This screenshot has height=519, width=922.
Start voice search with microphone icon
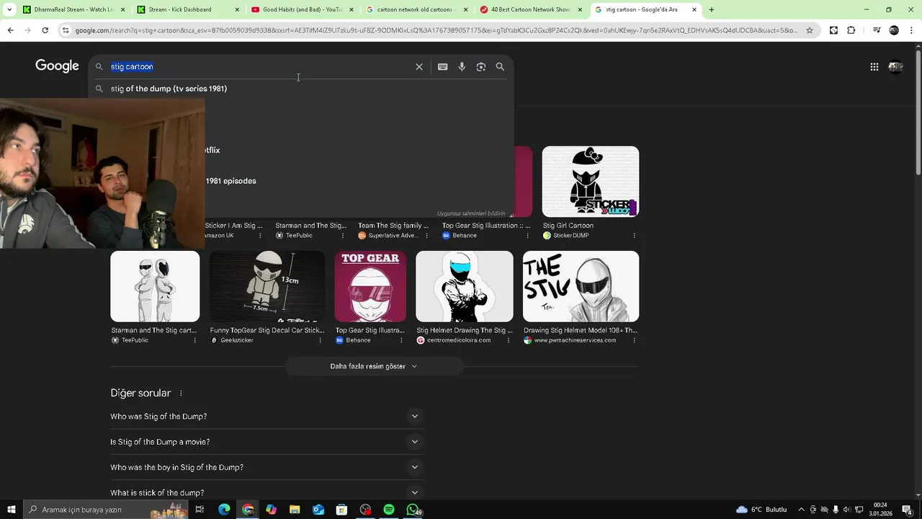click(x=462, y=66)
